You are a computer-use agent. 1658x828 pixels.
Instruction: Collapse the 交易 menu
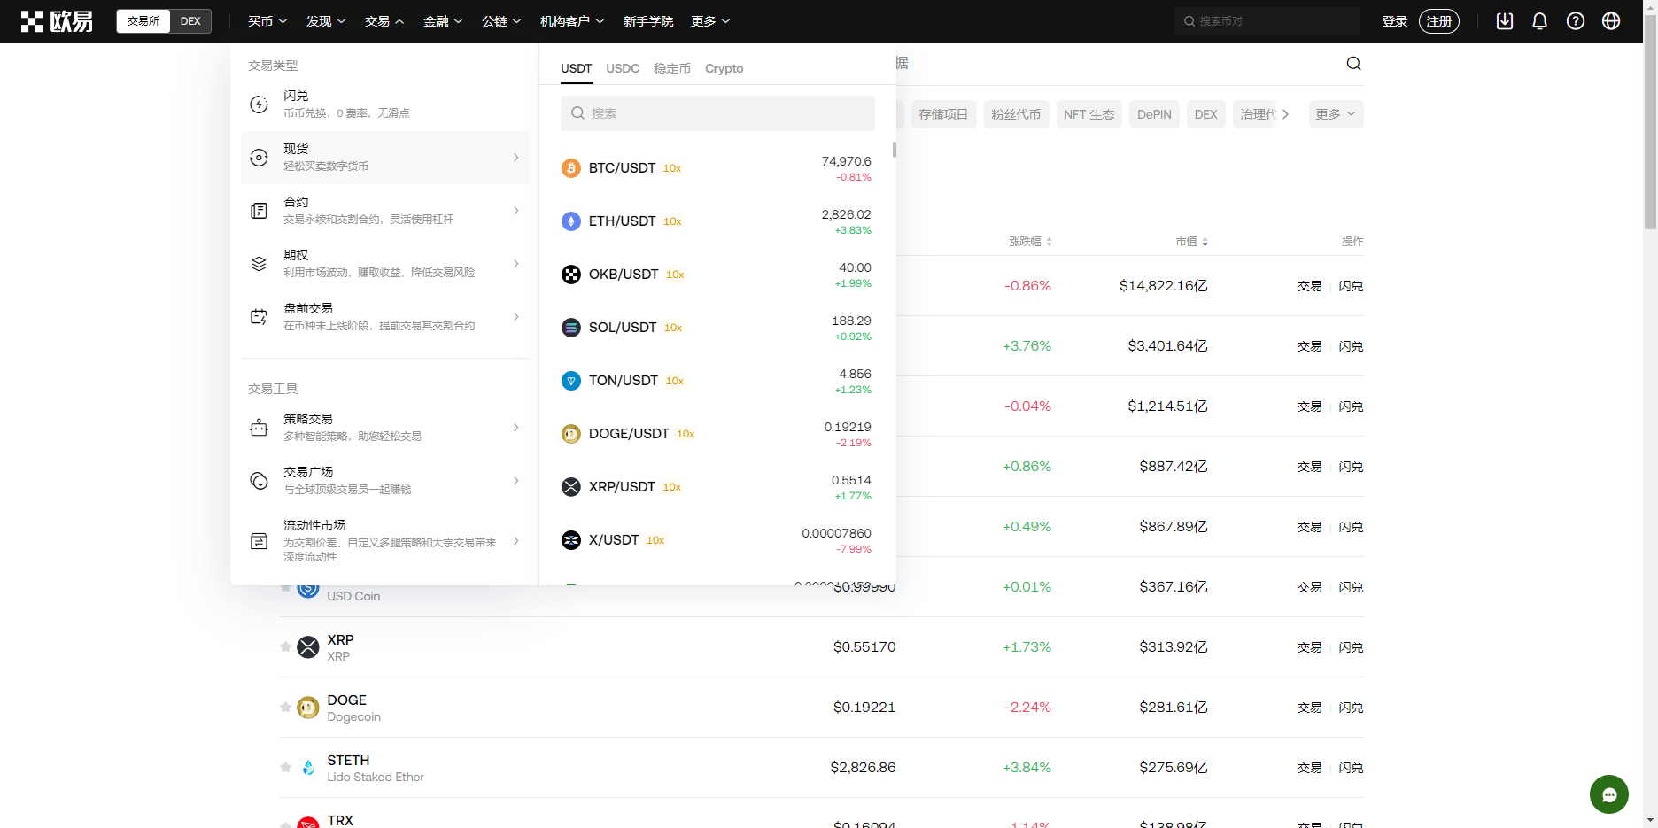tap(384, 21)
